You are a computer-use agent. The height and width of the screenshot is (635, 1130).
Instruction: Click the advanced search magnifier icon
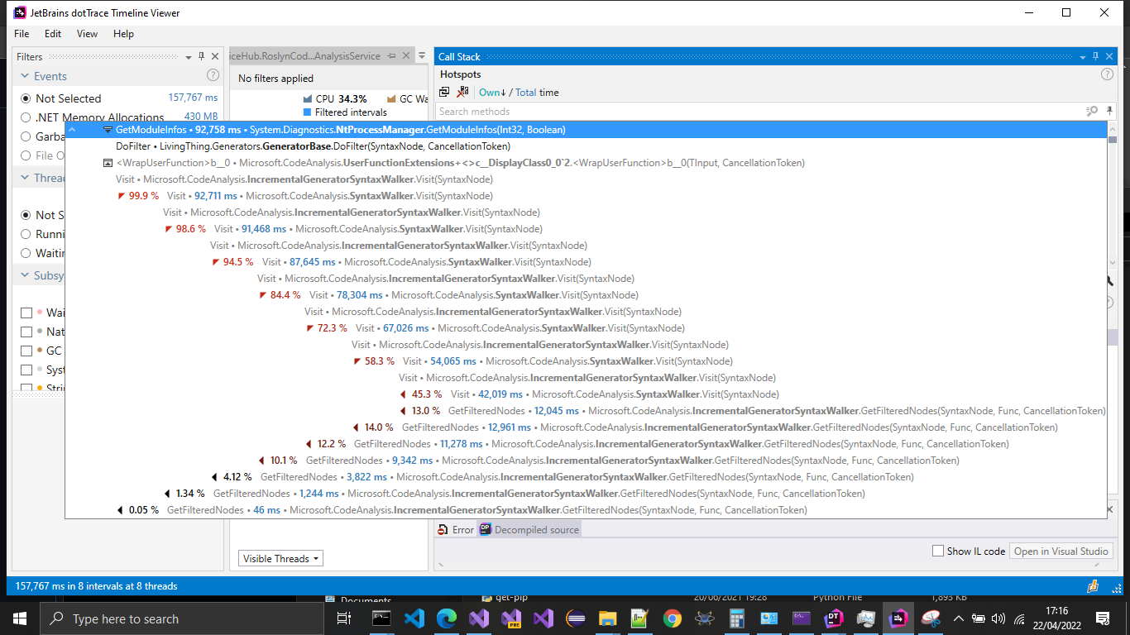1091,111
